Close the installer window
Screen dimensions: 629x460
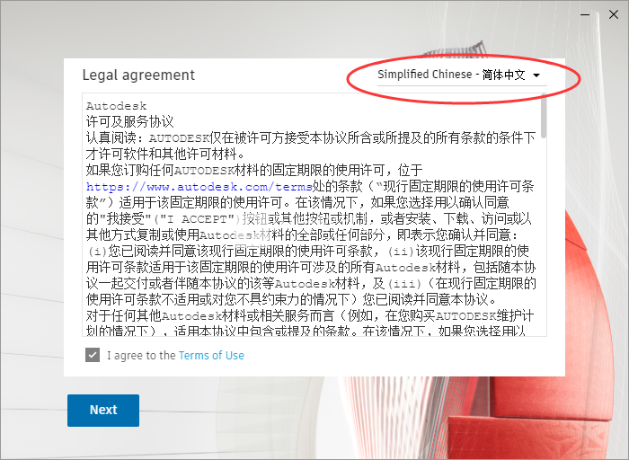(614, 15)
